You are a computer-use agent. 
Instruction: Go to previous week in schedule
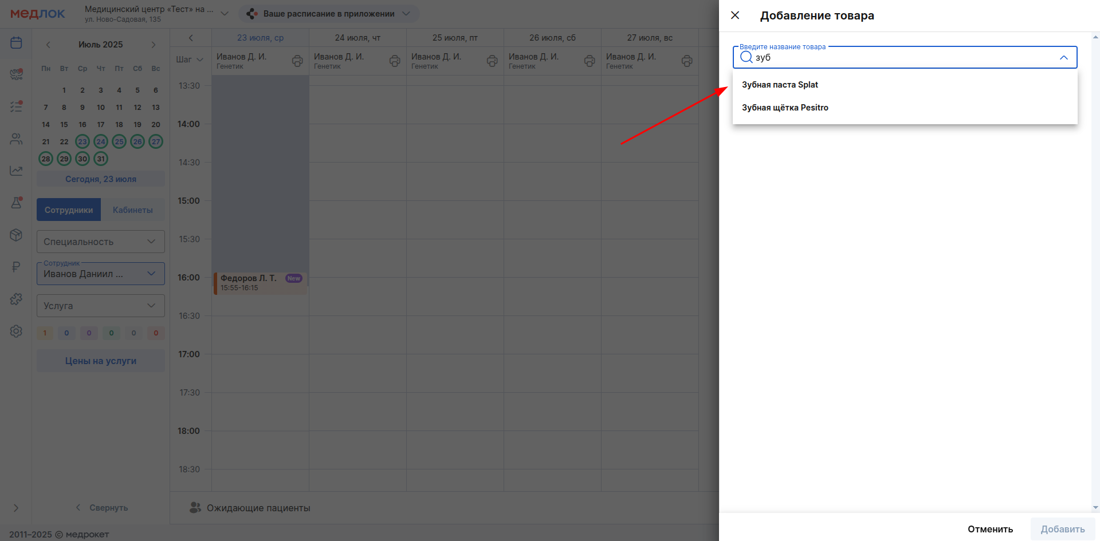pyautogui.click(x=191, y=38)
